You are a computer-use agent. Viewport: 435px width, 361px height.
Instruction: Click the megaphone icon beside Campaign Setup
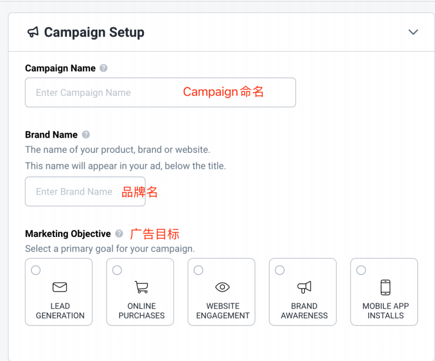point(33,32)
